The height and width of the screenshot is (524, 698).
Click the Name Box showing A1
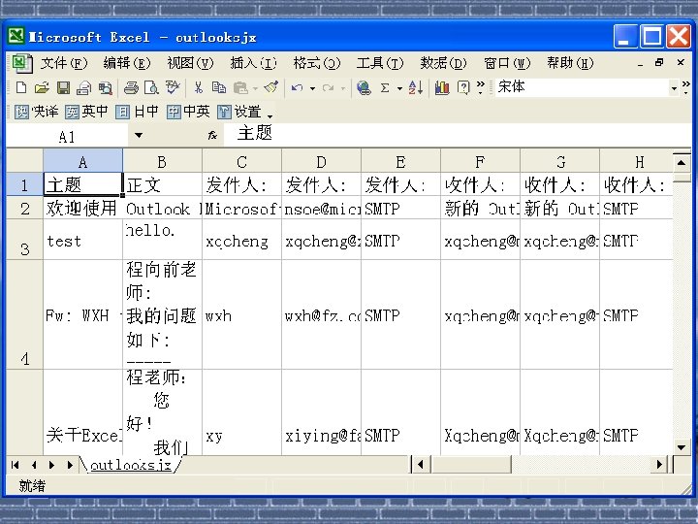pos(67,136)
